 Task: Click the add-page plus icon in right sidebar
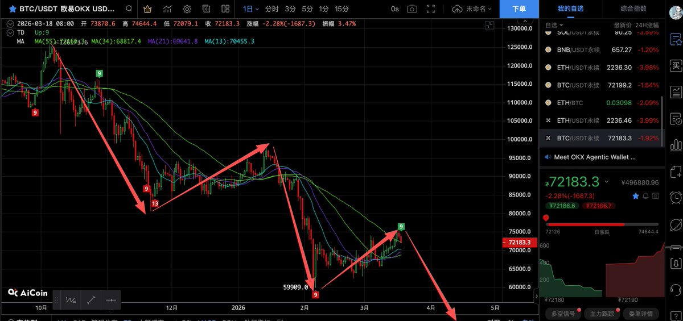click(676, 172)
